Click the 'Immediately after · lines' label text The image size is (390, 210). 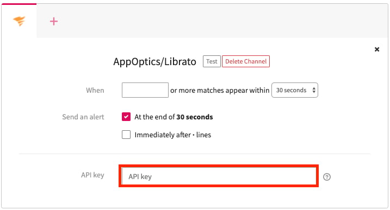point(172,135)
